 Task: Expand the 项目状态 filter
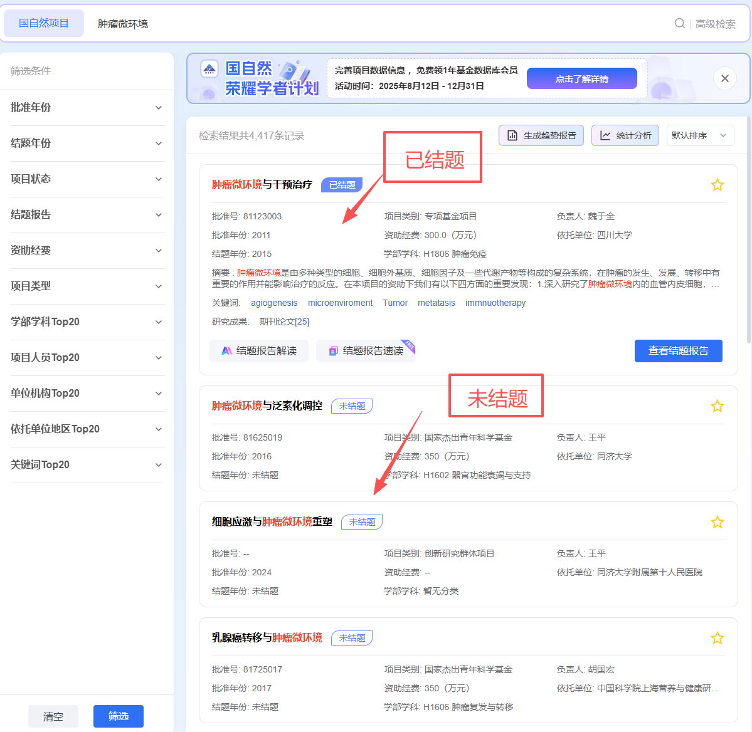point(87,179)
